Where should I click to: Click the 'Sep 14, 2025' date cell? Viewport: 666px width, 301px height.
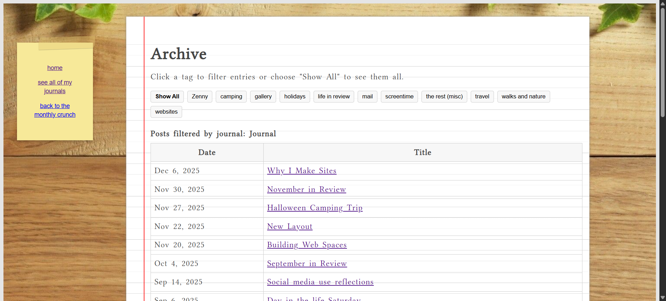[x=207, y=282]
